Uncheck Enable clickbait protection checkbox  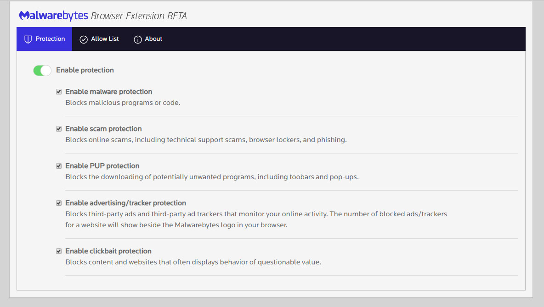point(59,251)
